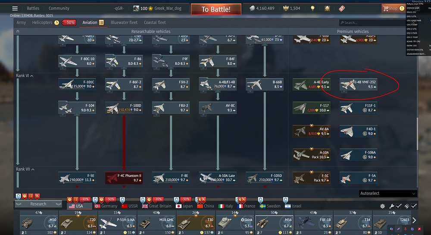Expand the F9F vehicle group
This screenshot has width=431, height=235.
171,61
